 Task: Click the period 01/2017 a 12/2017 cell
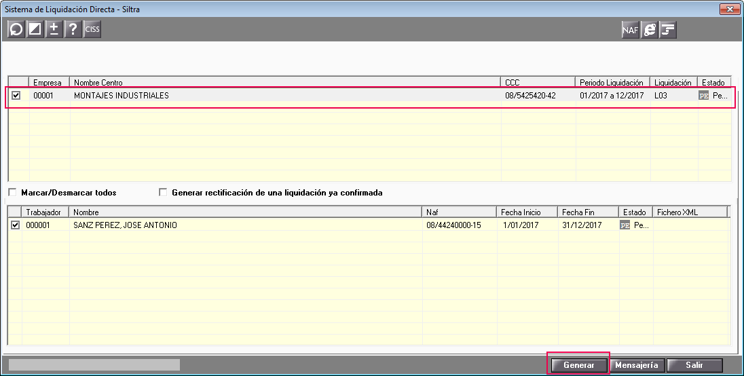[612, 95]
